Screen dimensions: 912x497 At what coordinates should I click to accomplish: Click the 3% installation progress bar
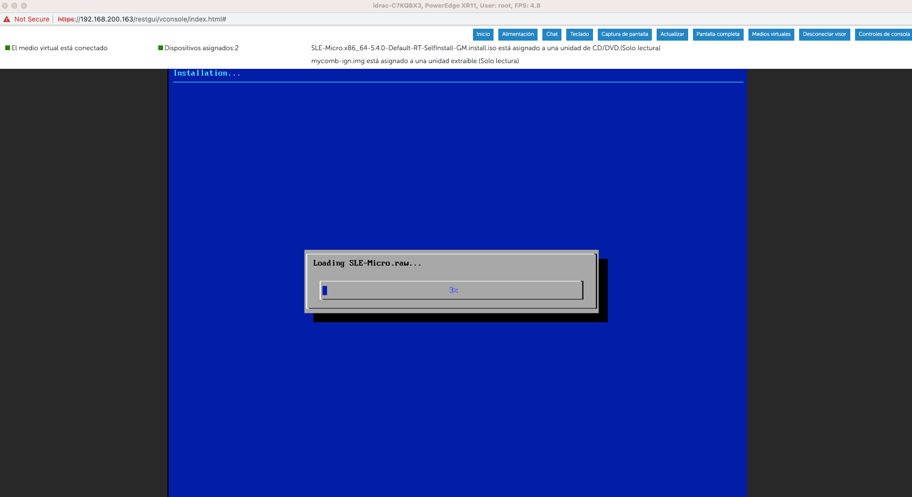(x=451, y=290)
